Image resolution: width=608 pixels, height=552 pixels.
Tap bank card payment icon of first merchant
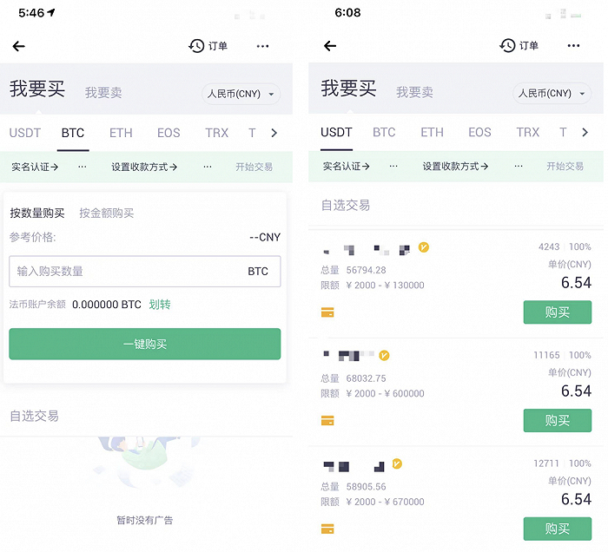tap(327, 312)
